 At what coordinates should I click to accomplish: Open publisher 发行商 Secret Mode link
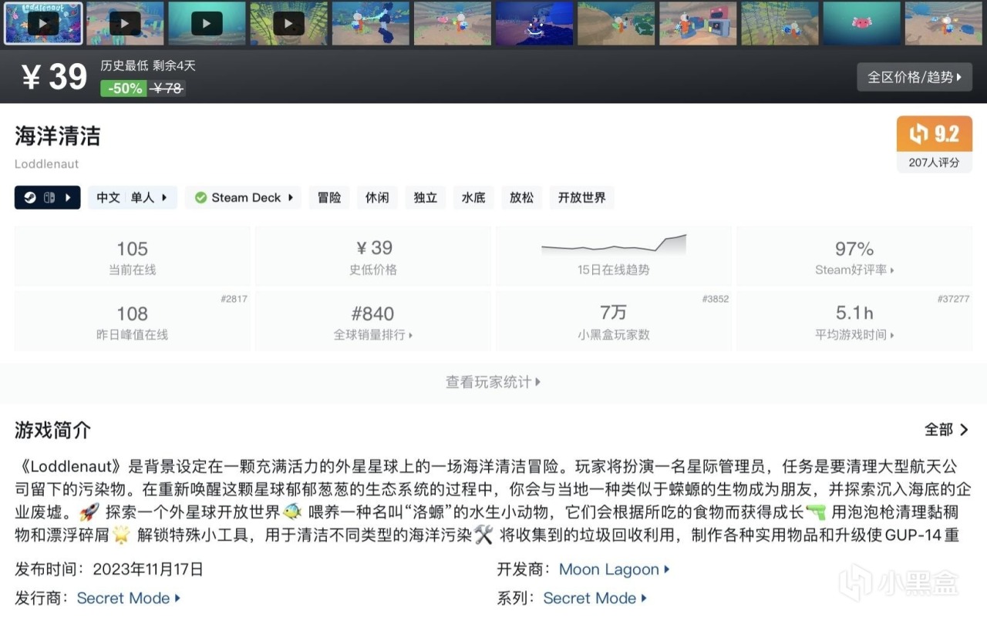pyautogui.click(x=129, y=598)
